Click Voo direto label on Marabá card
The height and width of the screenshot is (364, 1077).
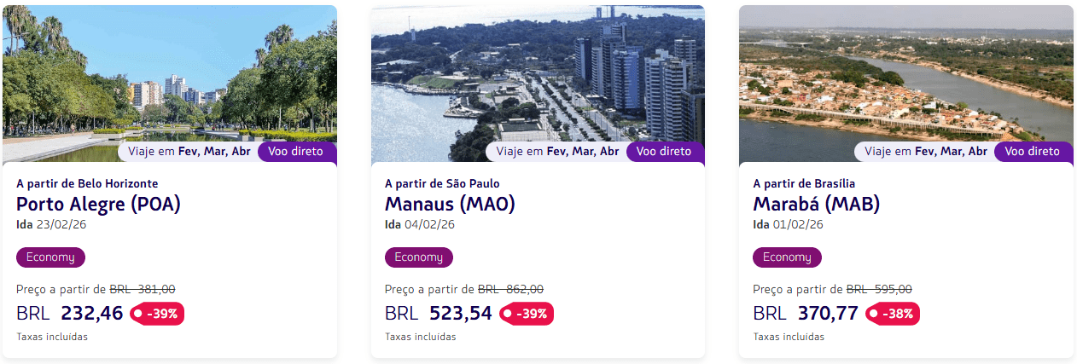point(1032,152)
